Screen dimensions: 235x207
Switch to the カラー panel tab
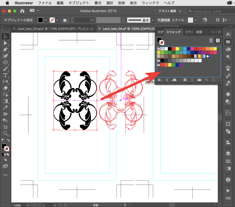pos(190,32)
